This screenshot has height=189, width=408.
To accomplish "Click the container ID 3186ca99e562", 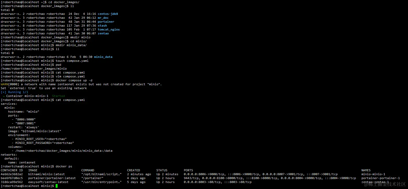I will point(12,182).
